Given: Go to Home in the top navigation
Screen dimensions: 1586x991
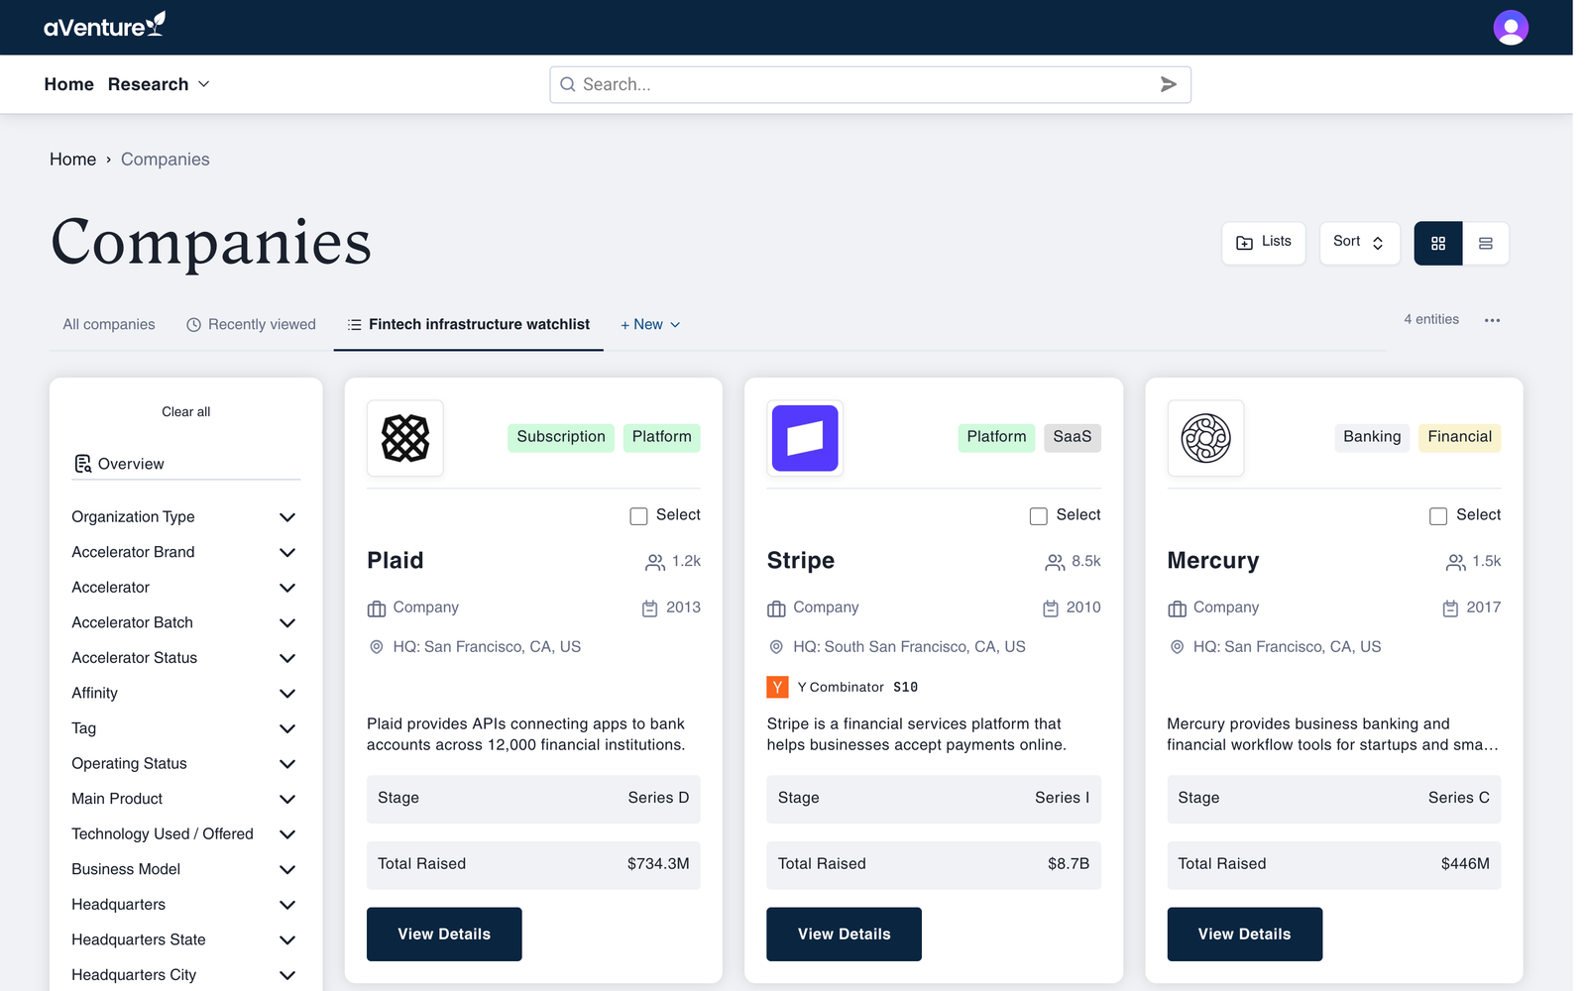Looking at the screenshot, I should click(68, 84).
